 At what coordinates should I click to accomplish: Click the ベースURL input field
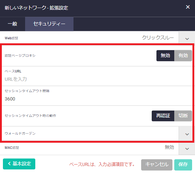click(x=97, y=79)
